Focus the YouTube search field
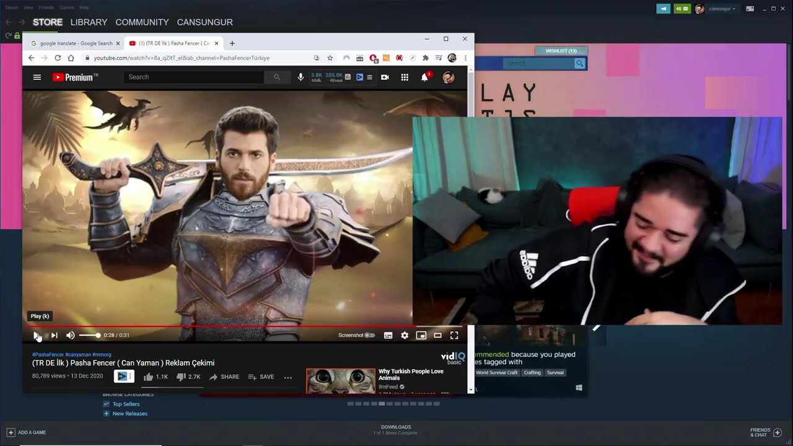793x446 pixels. tap(194, 77)
